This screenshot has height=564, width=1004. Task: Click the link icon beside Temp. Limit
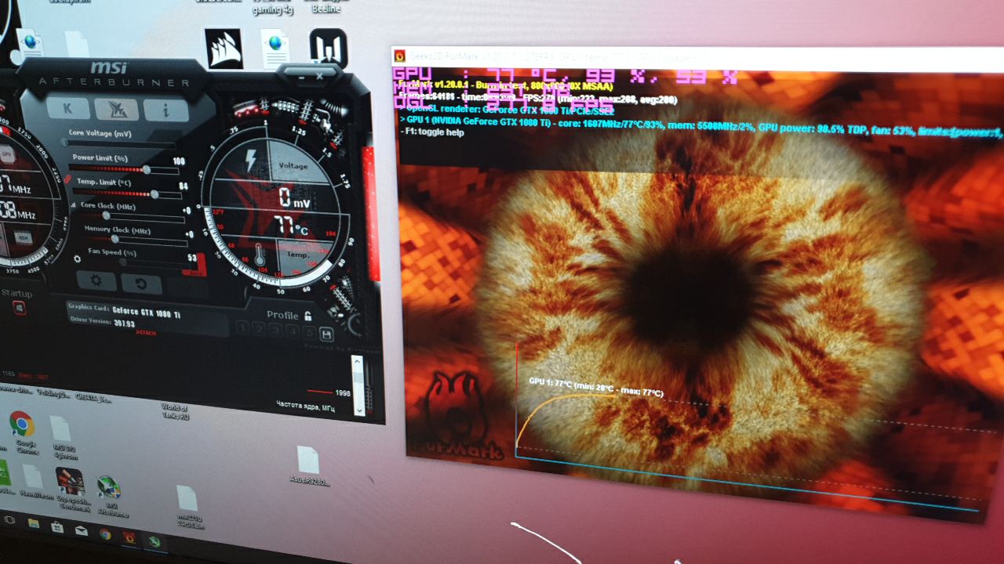click(67, 179)
